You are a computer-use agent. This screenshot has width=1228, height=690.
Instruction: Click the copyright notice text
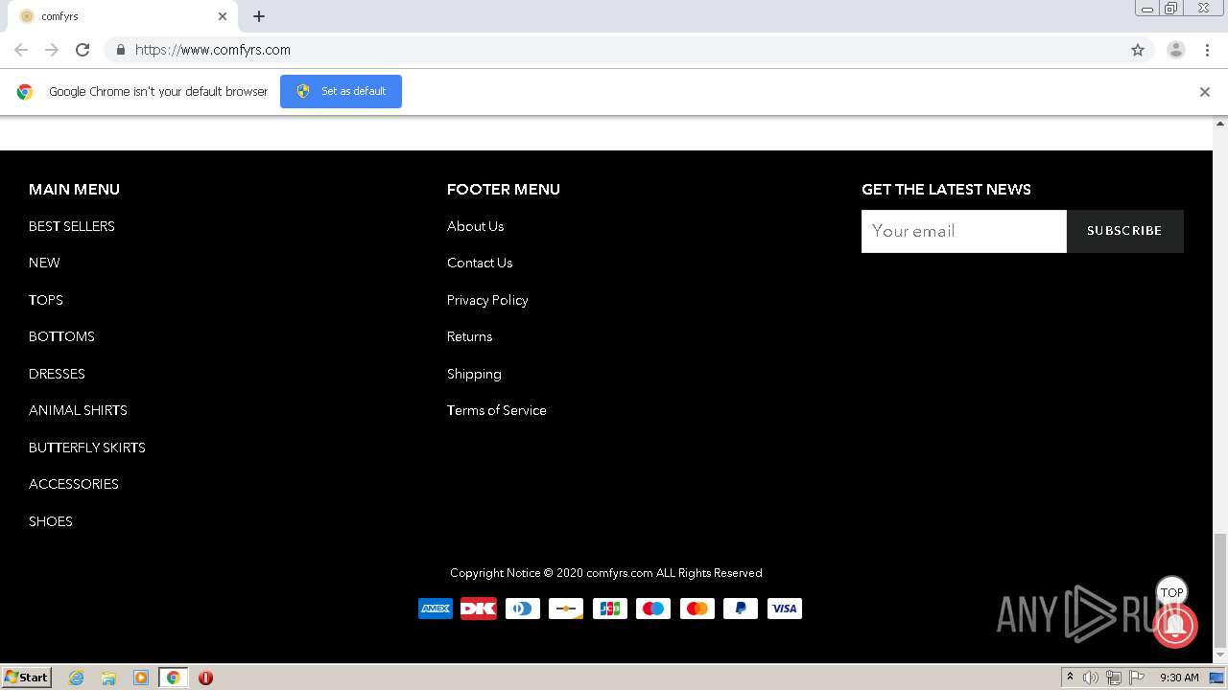606,573
